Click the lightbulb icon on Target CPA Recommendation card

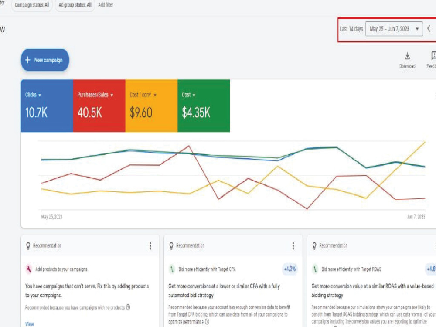[171, 245]
